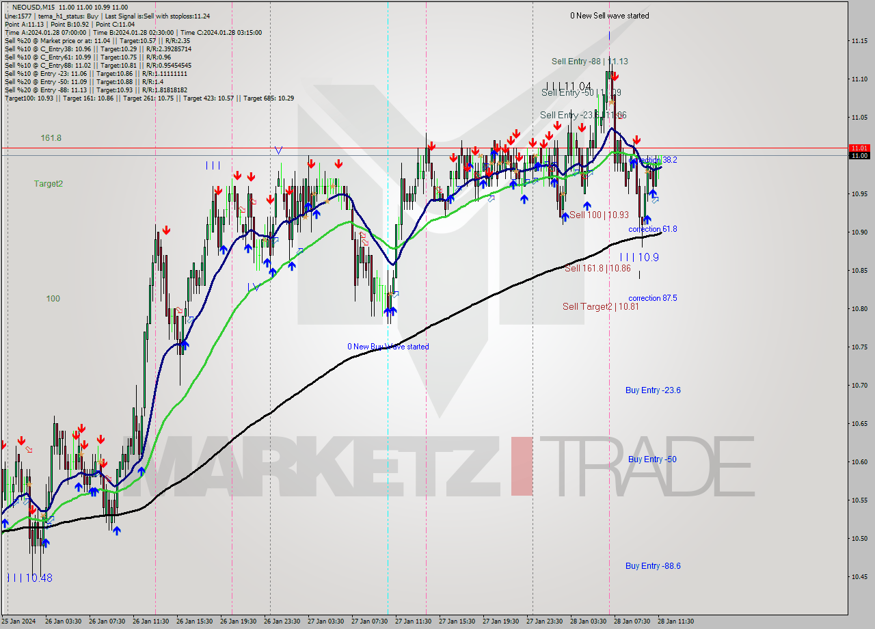
Task: Click the black 11.00 current price tag
Action: click(859, 155)
